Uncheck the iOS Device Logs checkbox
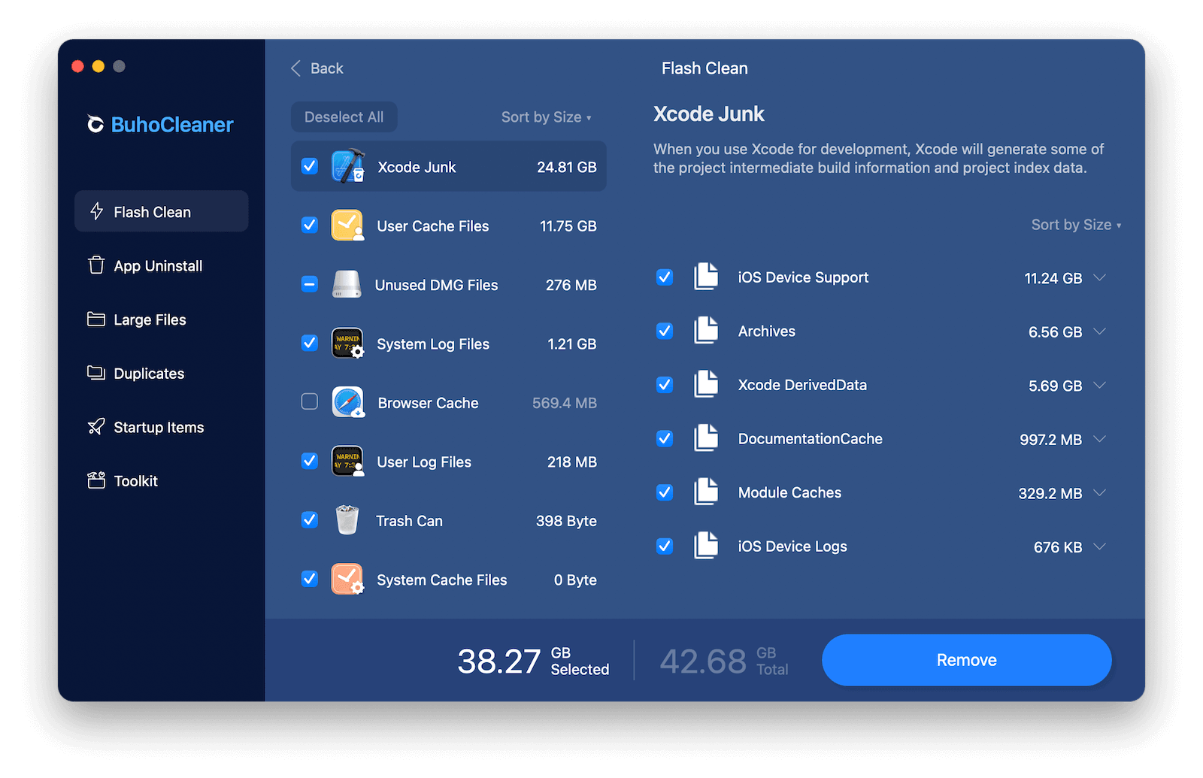Image resolution: width=1203 pixels, height=778 pixels. [x=665, y=546]
